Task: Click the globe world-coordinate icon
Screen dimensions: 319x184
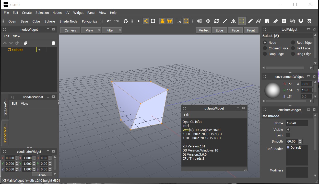Action: click(200, 21)
